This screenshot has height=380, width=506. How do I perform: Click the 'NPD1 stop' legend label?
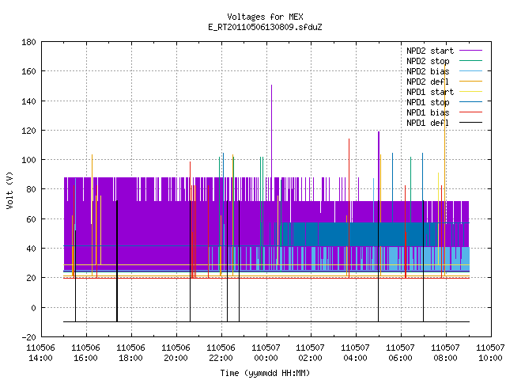428,102
